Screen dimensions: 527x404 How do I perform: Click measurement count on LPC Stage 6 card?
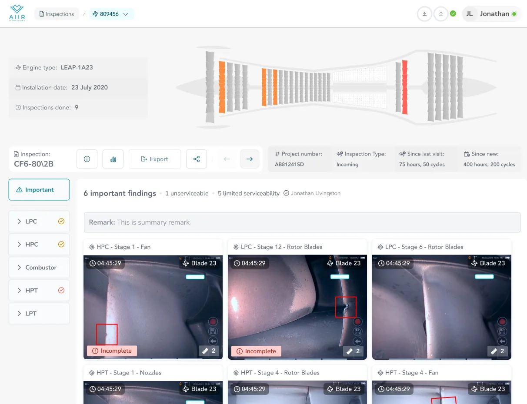pyautogui.click(x=497, y=351)
